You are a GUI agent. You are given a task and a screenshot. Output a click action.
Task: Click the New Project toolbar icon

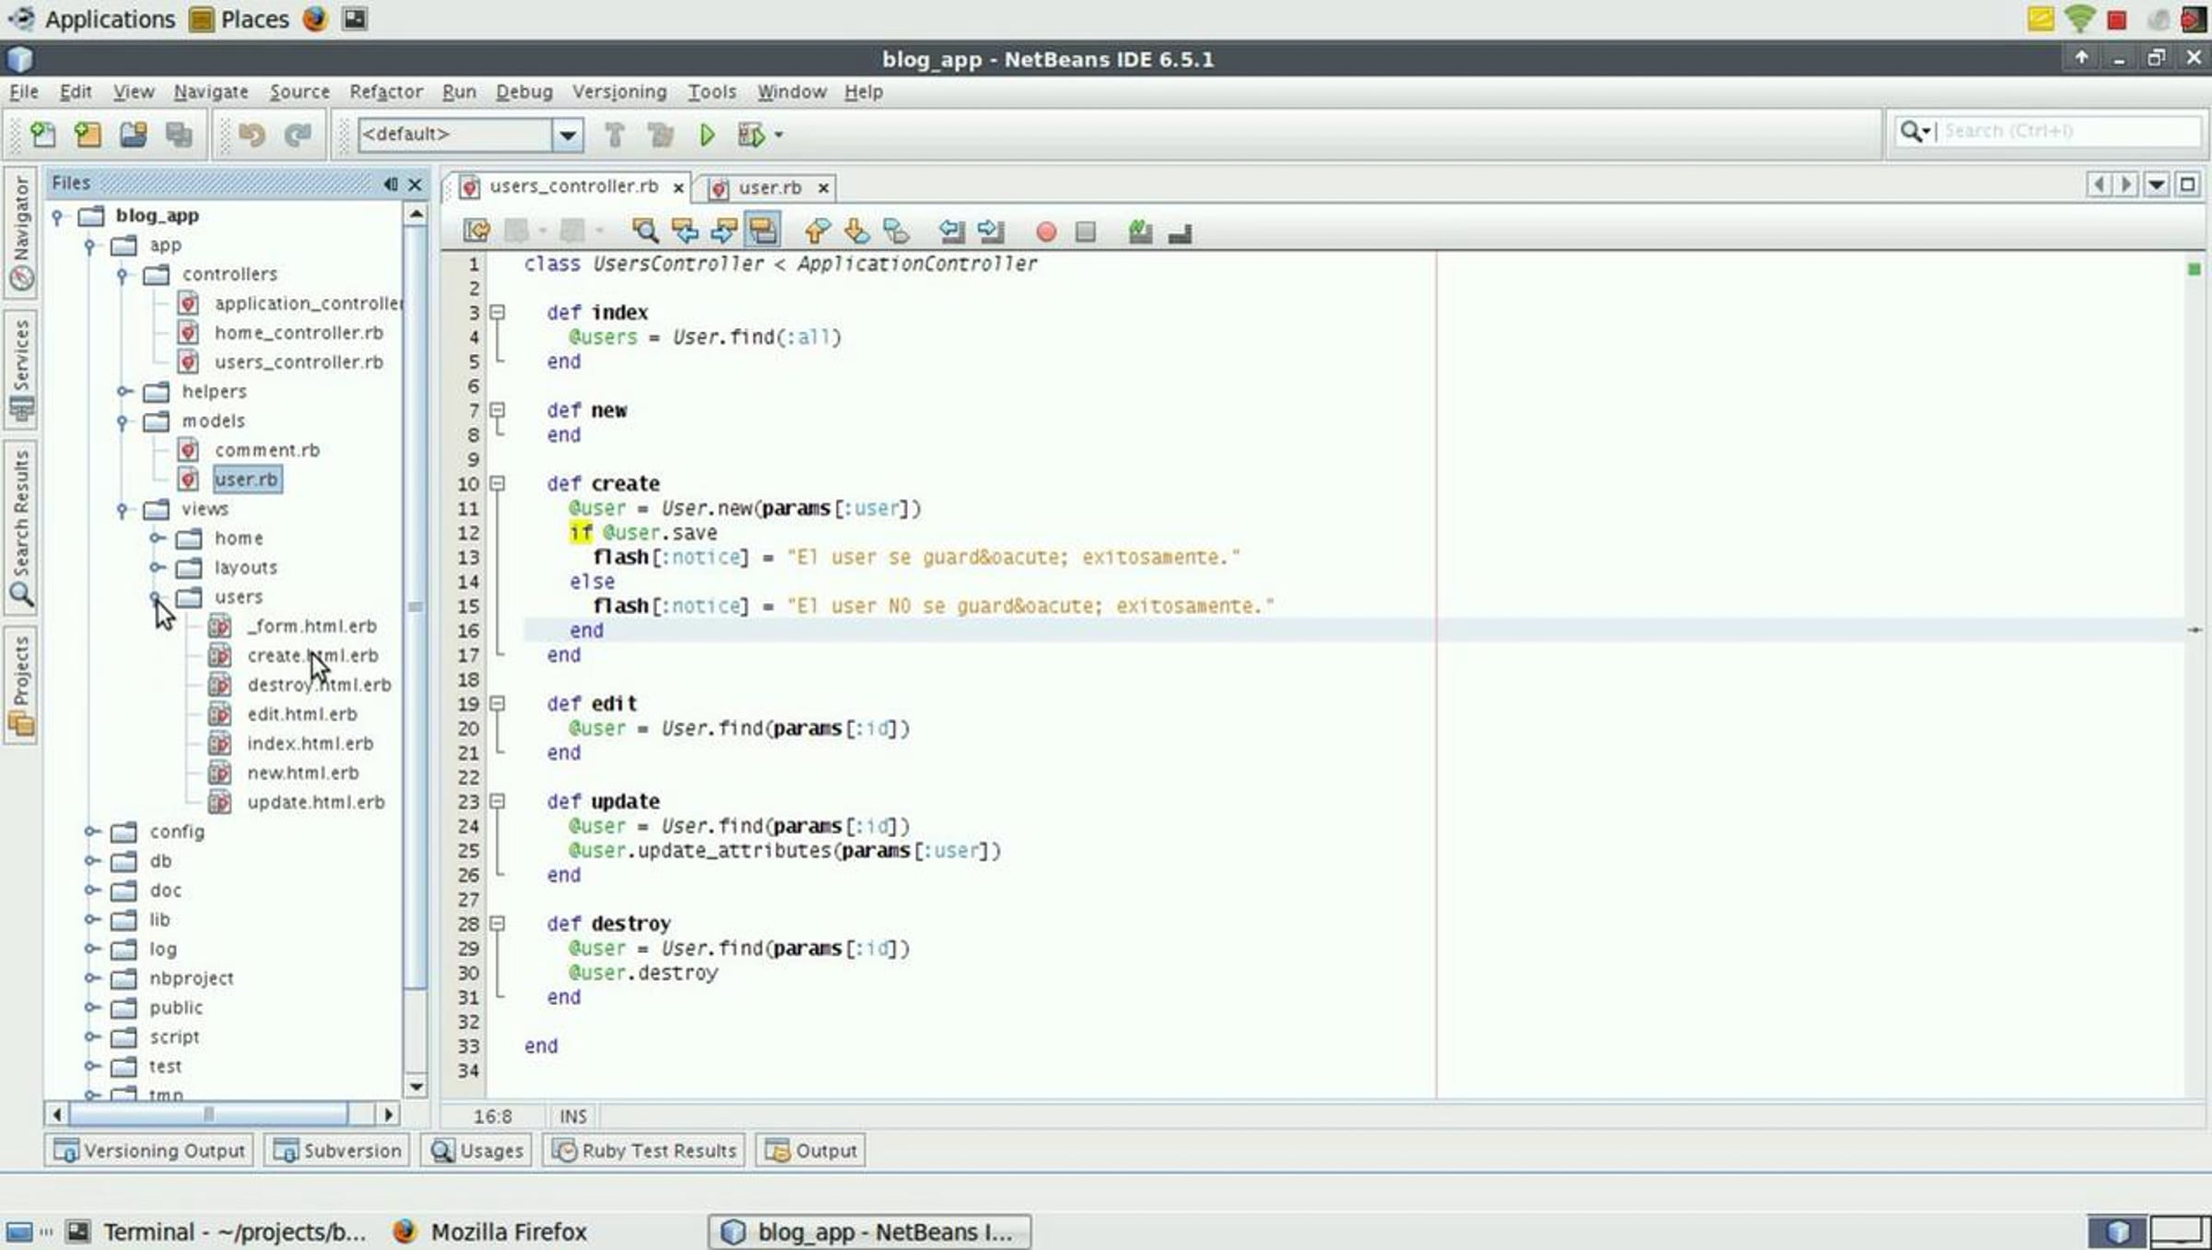click(88, 135)
